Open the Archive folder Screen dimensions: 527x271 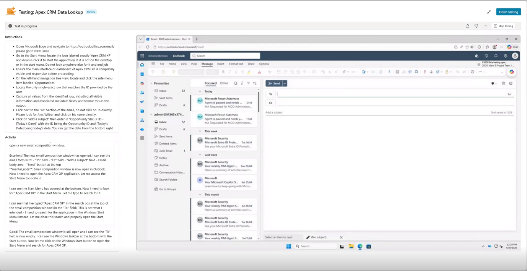point(164,165)
